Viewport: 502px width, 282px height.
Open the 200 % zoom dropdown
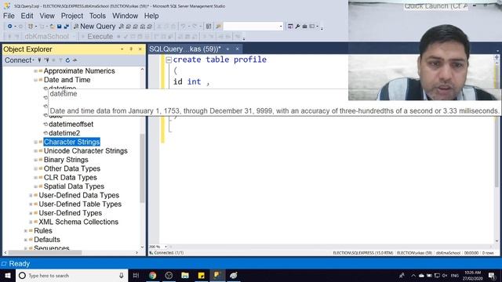pos(166,247)
